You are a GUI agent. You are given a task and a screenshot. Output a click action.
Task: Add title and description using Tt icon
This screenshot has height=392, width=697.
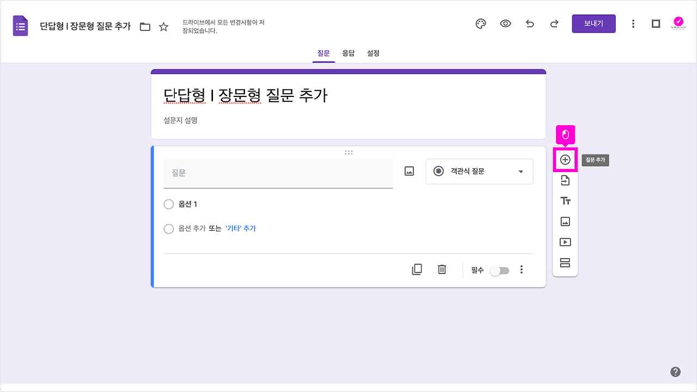click(x=565, y=200)
